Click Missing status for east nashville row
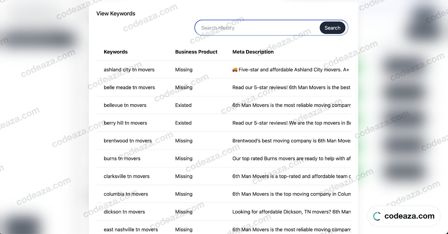The image size is (448, 234). [184, 230]
